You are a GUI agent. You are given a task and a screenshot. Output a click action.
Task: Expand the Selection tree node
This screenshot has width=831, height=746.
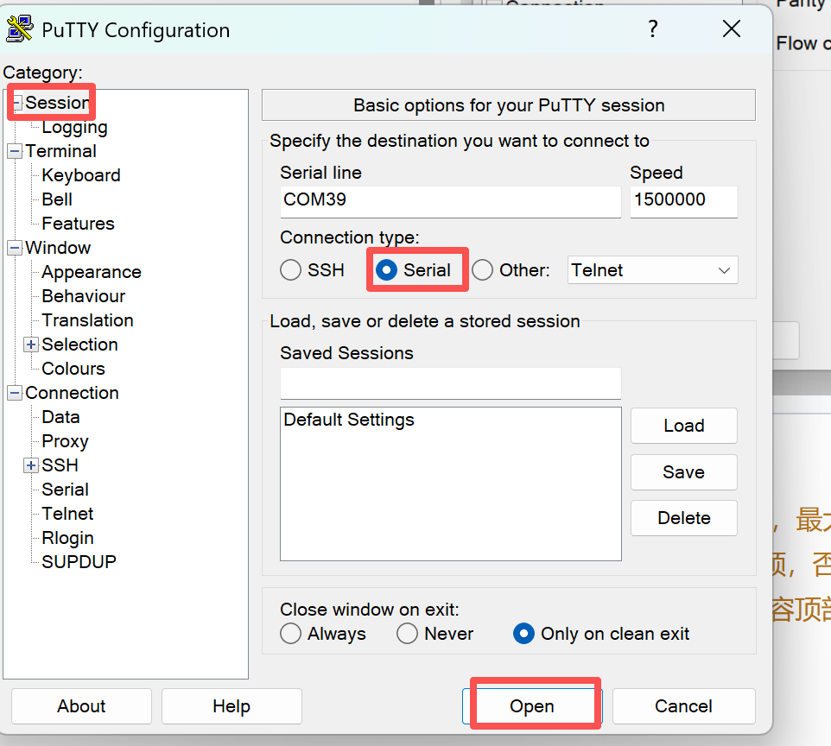point(31,345)
